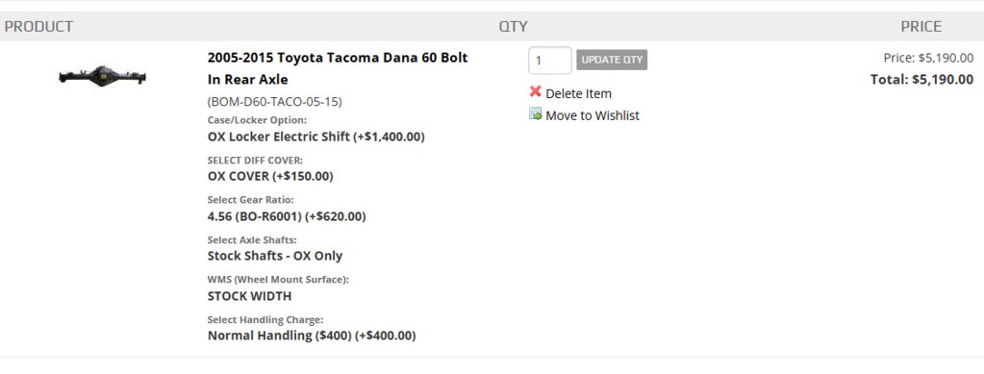Click the Price: $5,190.00 line
This screenshot has width=984, height=374.
pos(928,58)
